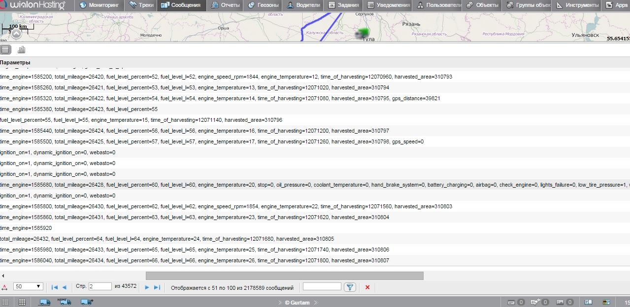Screen dimensions: 630x307
Task: Go to the next page of messages
Action: pyautogui.click(x=147, y=287)
